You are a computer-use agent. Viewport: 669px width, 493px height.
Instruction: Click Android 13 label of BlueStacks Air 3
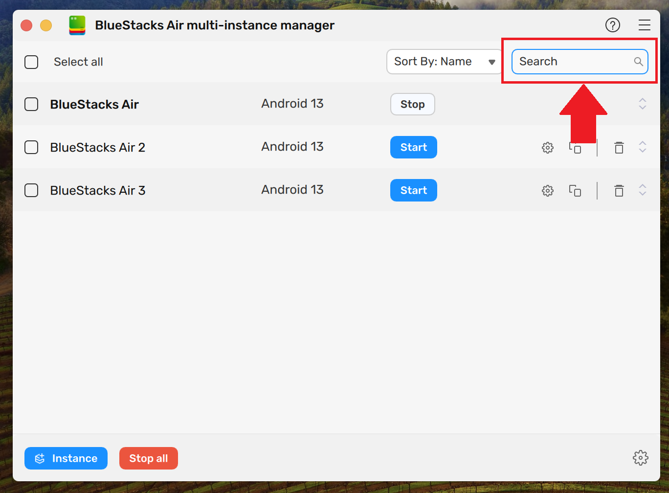tap(292, 190)
